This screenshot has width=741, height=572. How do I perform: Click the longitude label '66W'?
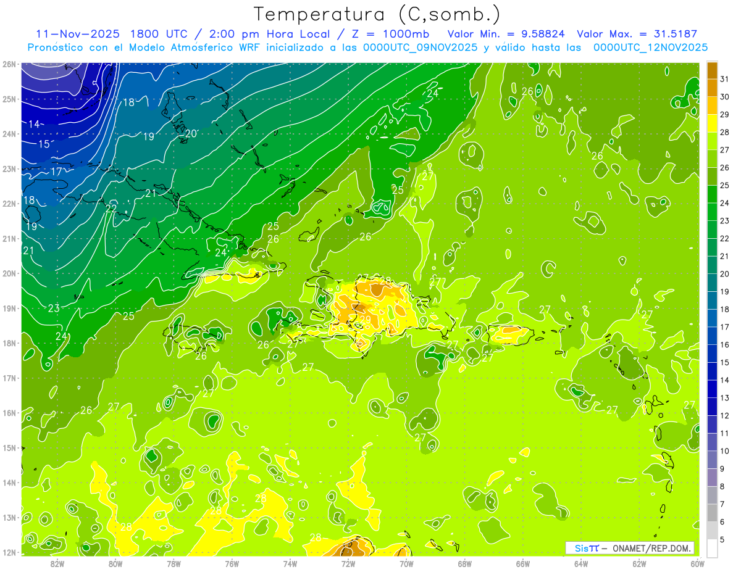pyautogui.click(x=523, y=563)
